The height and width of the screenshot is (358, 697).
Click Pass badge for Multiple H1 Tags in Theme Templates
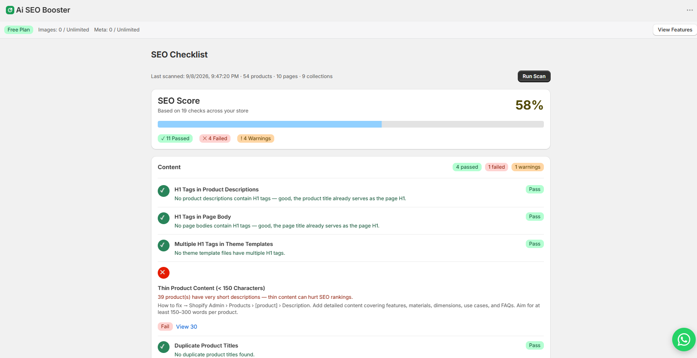535,244
